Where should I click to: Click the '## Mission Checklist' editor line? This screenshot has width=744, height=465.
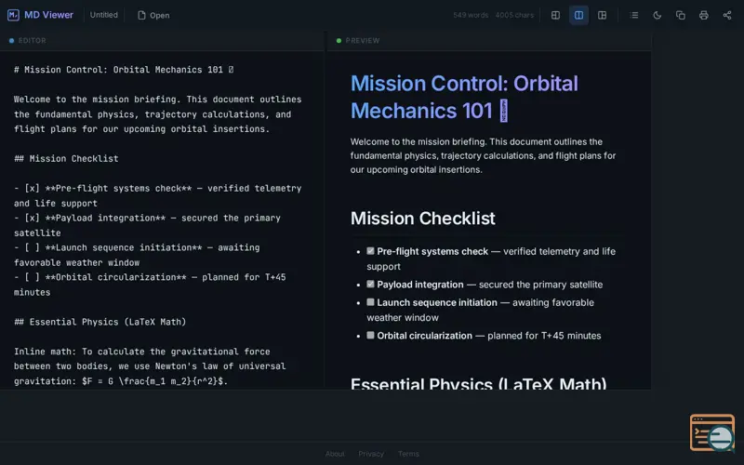66,158
